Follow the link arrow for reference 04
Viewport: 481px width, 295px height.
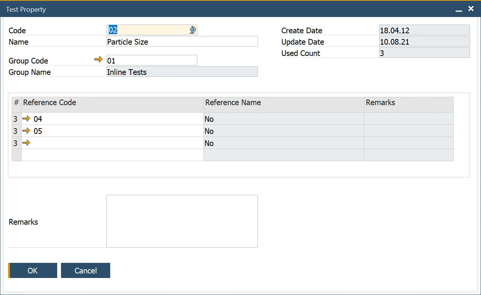26,119
